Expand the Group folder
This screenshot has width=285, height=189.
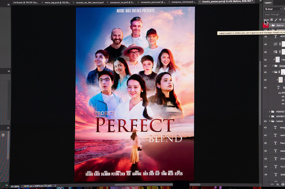273,66
